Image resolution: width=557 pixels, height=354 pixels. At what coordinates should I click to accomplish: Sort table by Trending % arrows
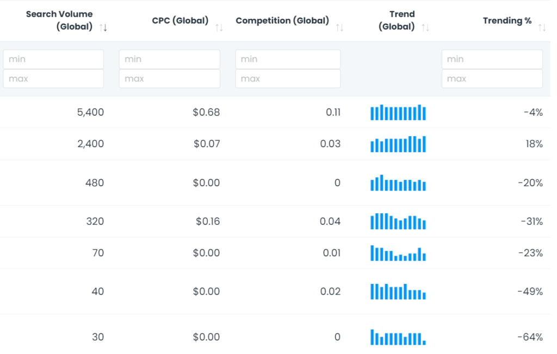click(x=542, y=27)
